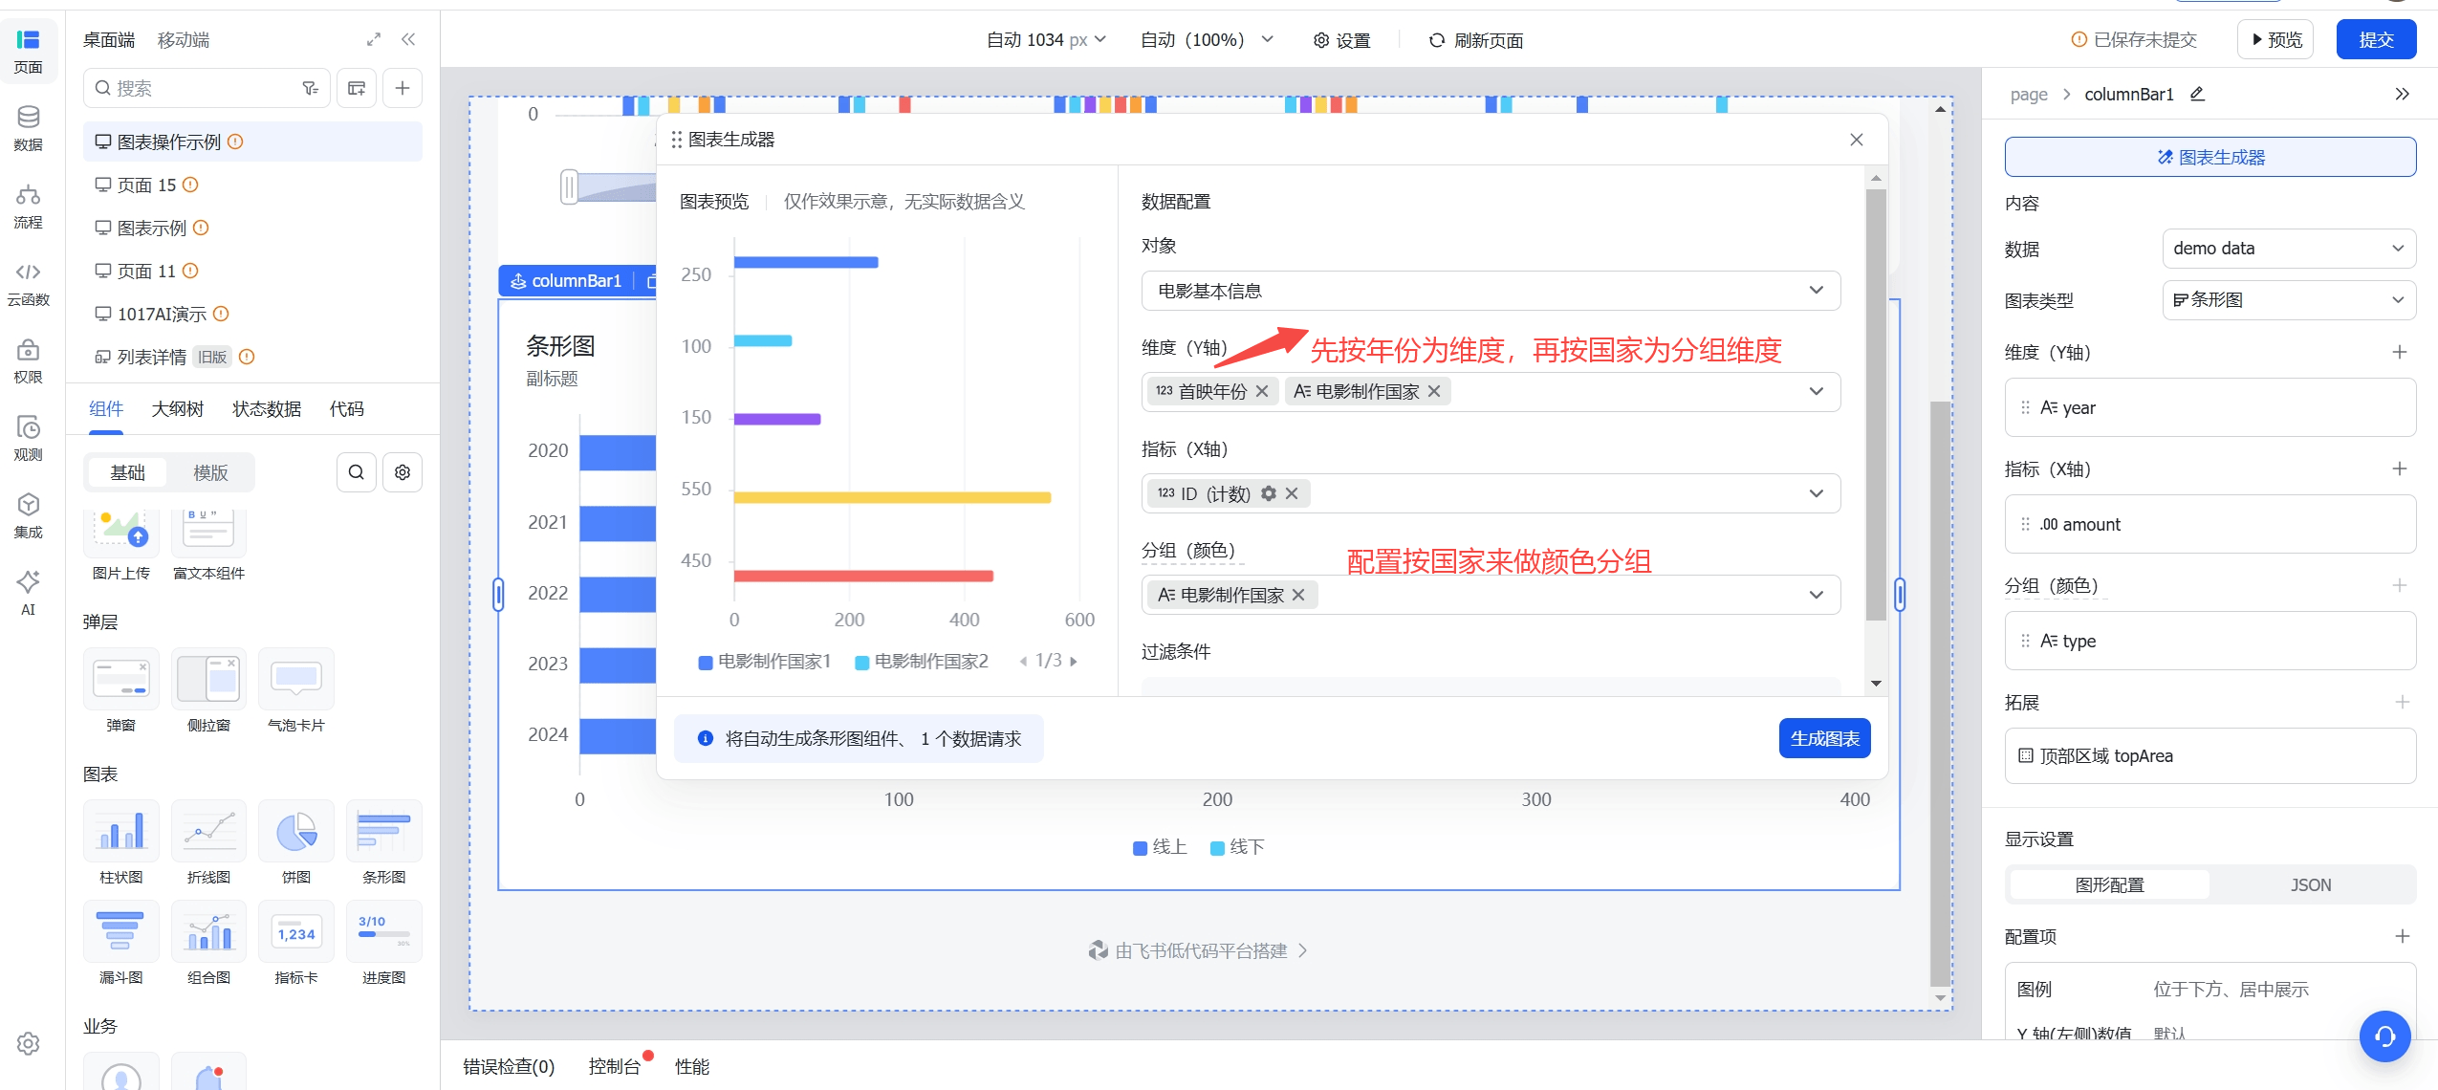Open the 云函数 cloud functions section

point(28,284)
